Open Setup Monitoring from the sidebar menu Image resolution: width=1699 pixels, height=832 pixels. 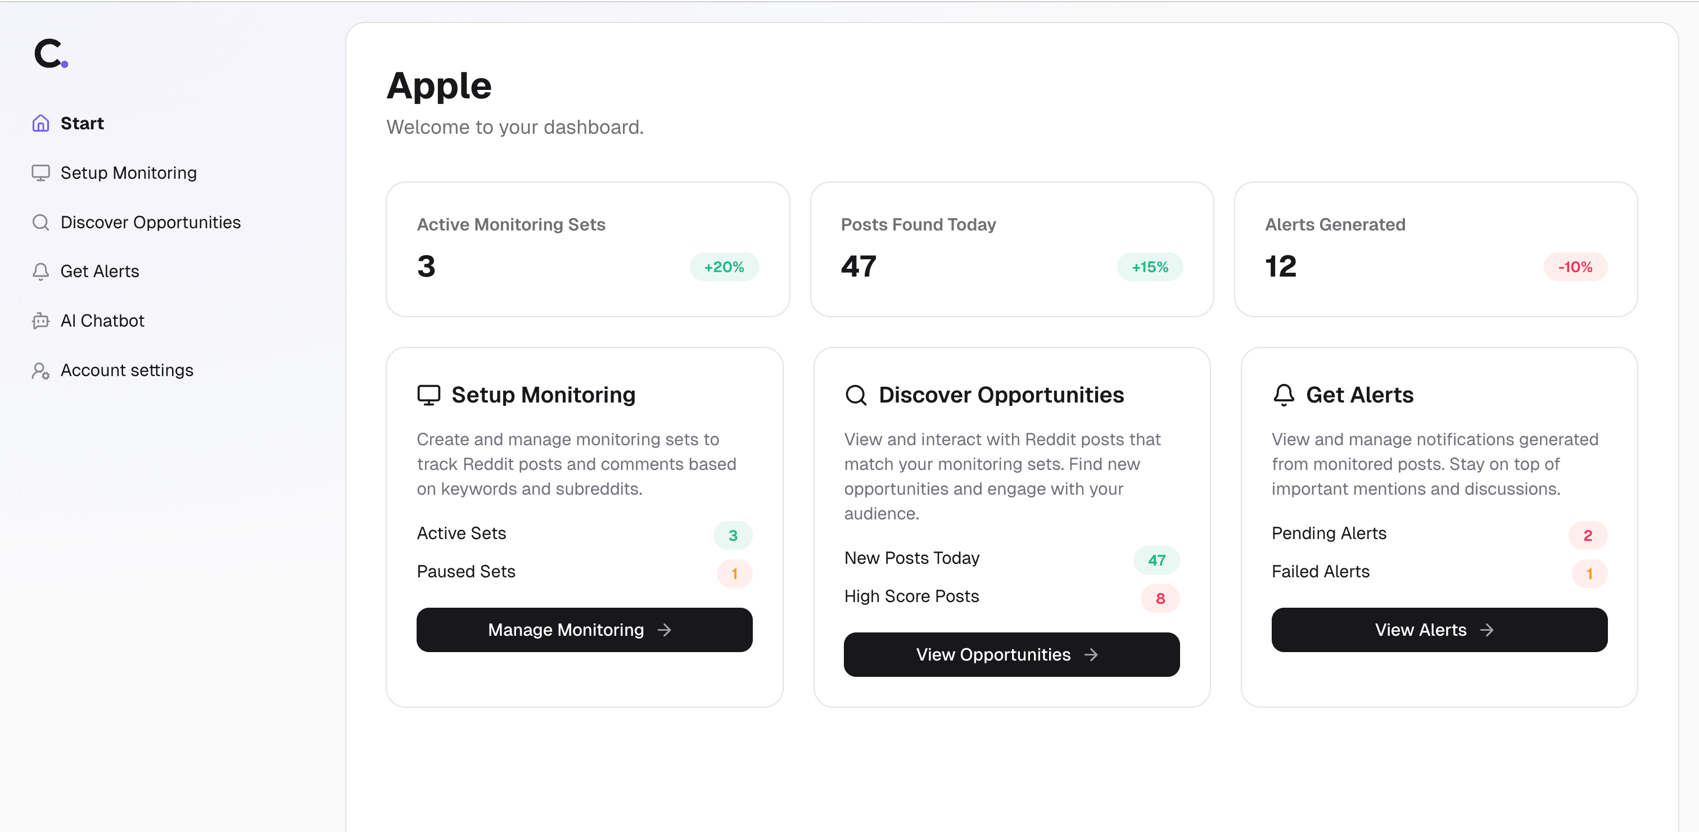(128, 173)
